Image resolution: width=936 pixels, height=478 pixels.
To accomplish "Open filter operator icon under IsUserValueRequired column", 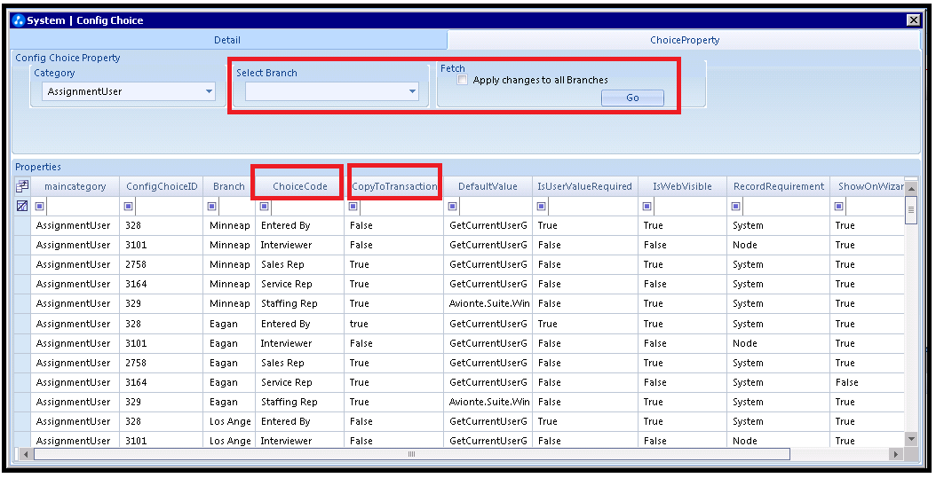I will (542, 207).
